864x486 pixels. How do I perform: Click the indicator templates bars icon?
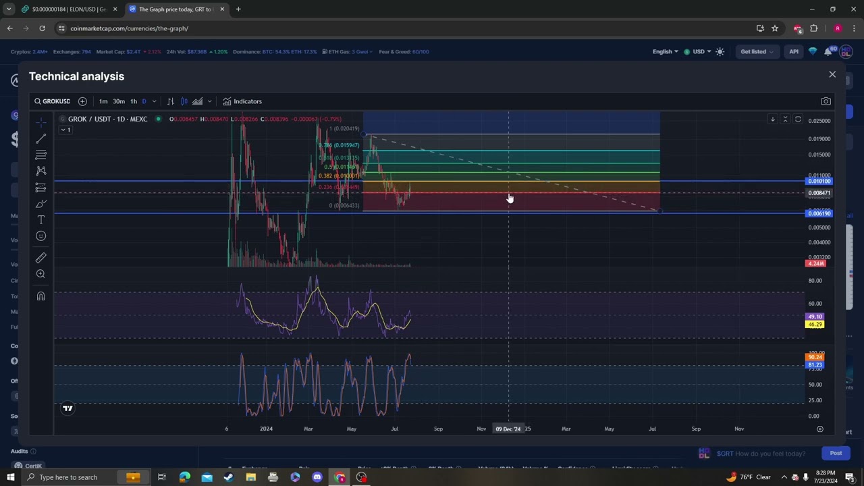coord(171,101)
